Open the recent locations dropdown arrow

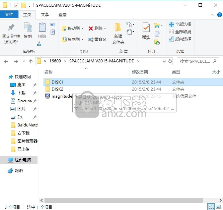24,61
